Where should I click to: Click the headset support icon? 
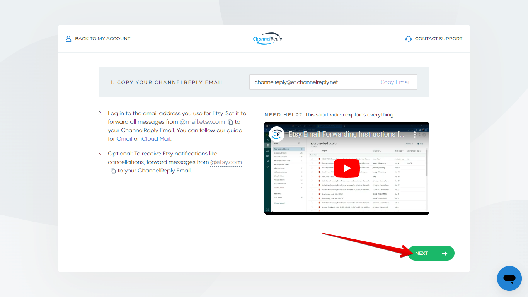(x=409, y=39)
